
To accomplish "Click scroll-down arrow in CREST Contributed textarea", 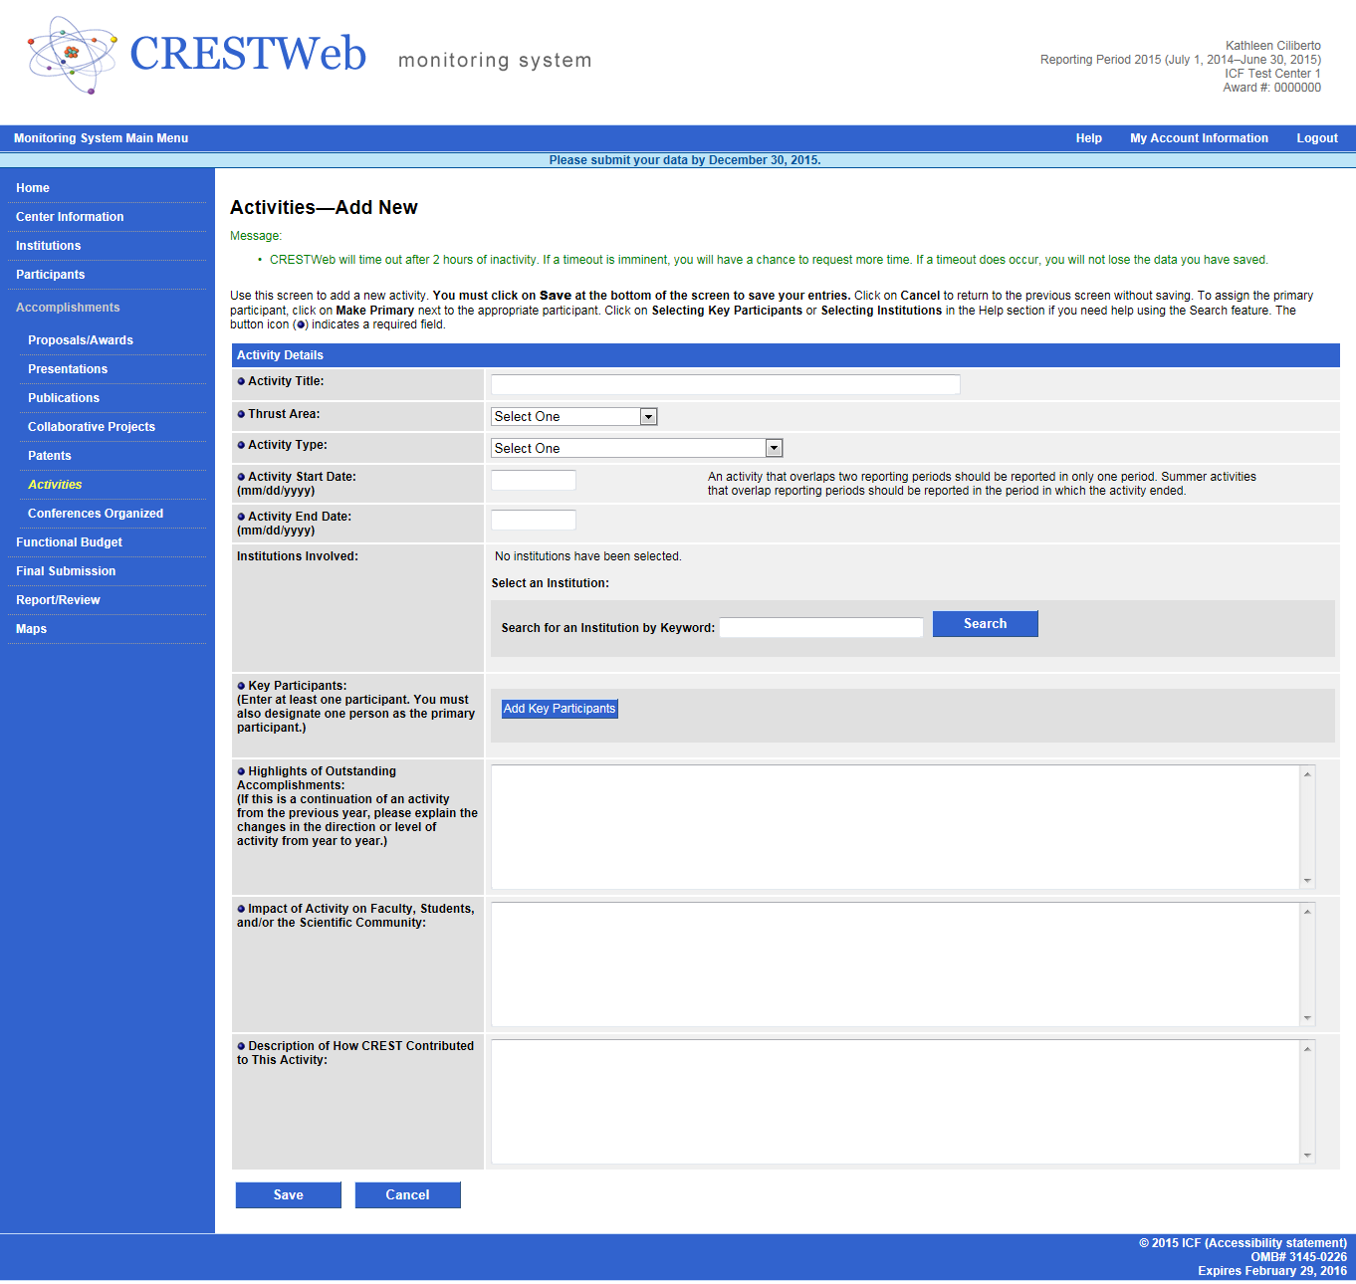I will [1307, 1156].
